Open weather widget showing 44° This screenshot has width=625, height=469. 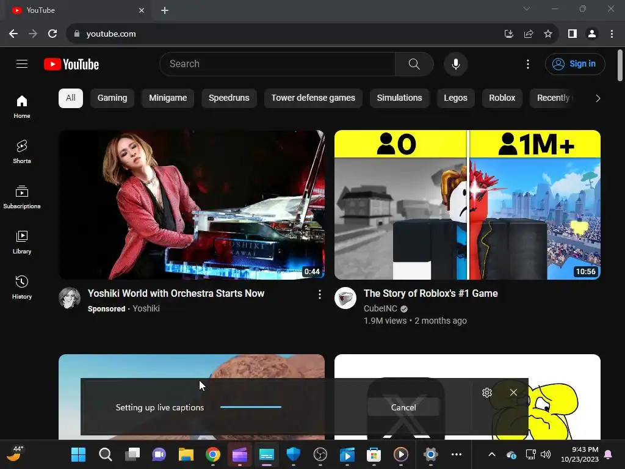16,454
